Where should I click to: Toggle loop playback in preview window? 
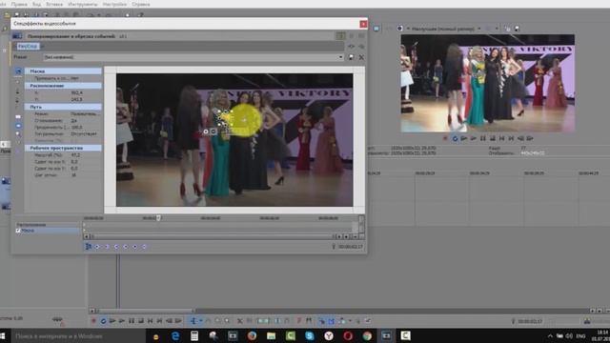tap(455, 138)
